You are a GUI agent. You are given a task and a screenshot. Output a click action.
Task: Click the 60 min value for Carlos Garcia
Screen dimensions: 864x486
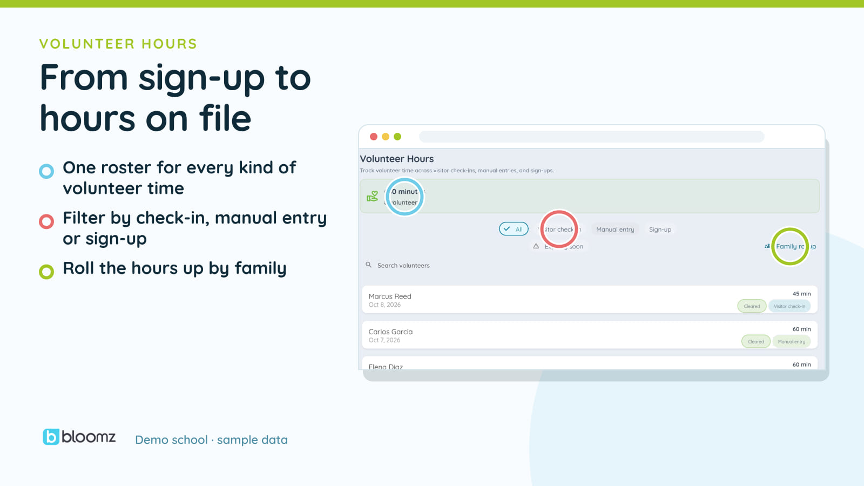[x=801, y=329]
